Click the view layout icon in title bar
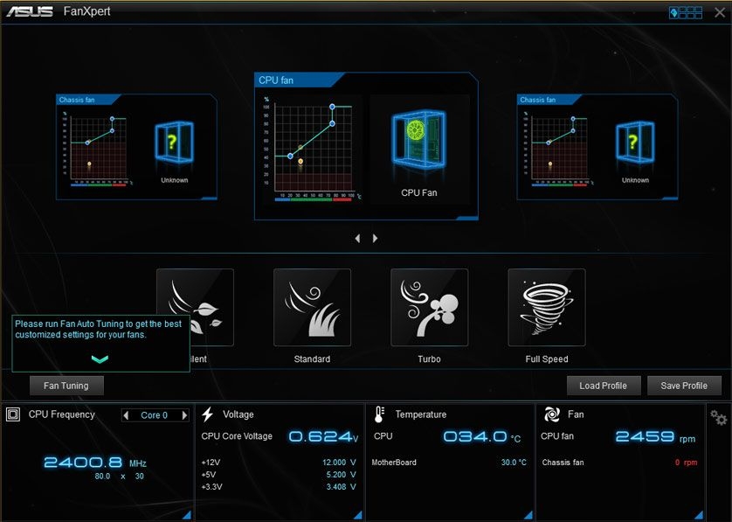Viewport: 732px width, 522px height. click(x=686, y=12)
